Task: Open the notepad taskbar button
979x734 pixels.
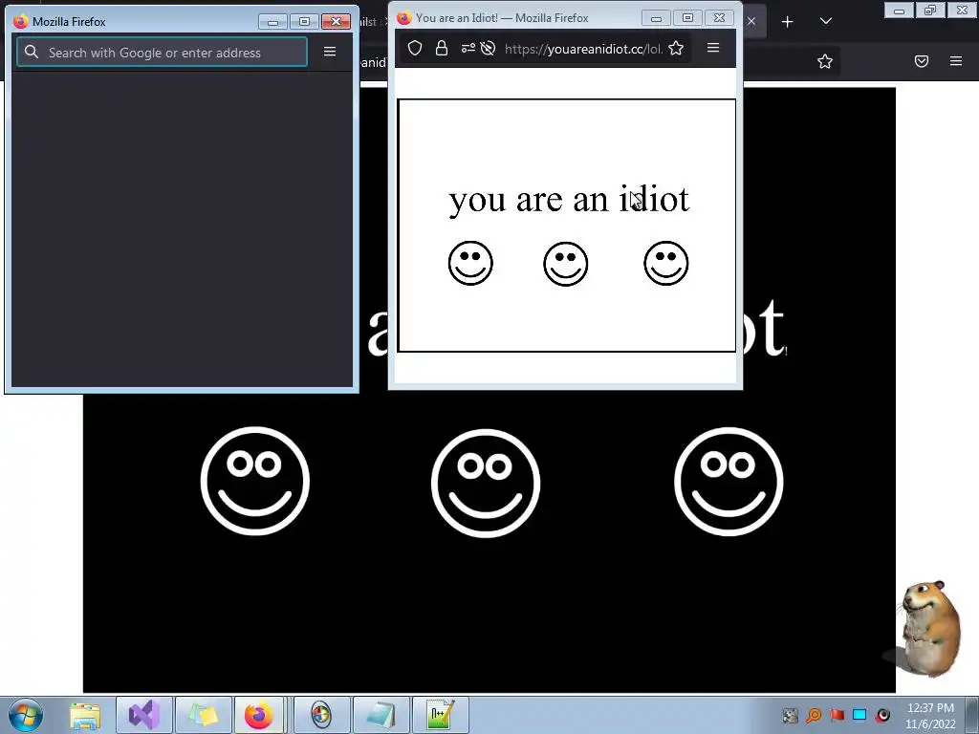Action: (x=381, y=715)
